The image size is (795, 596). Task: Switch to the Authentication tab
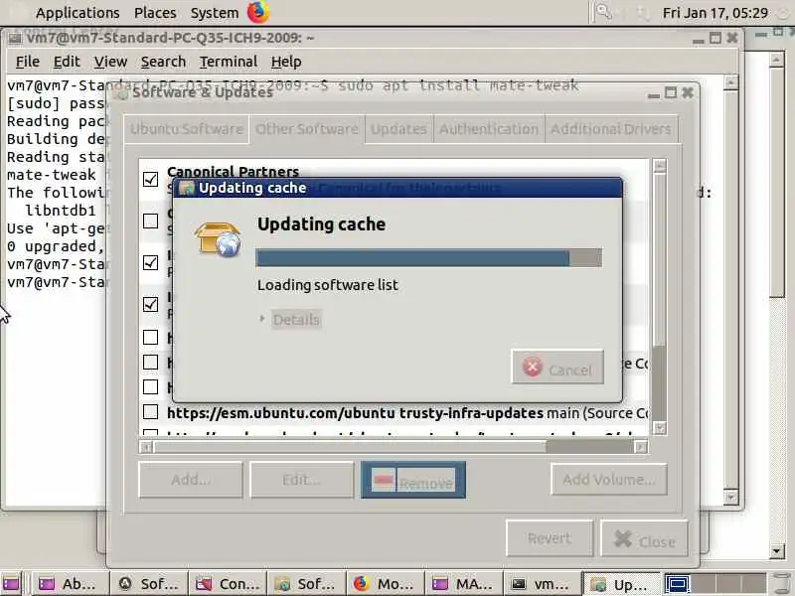coord(489,129)
